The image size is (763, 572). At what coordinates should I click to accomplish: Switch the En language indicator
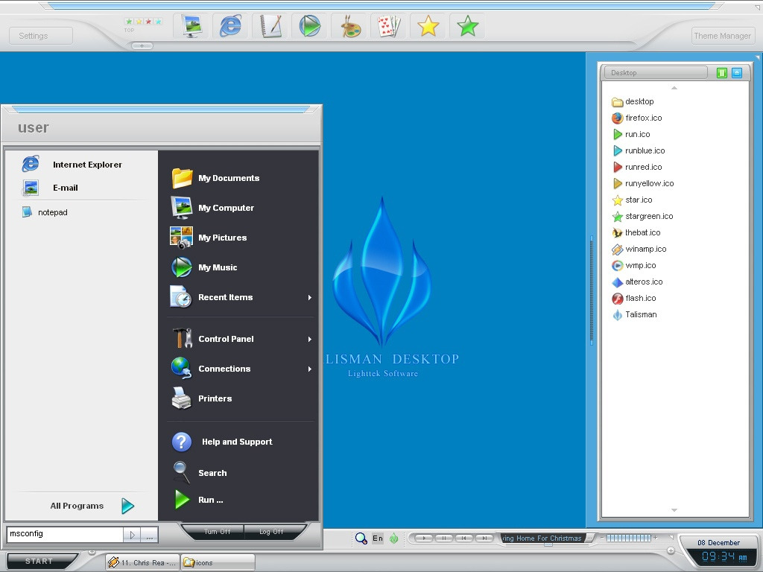point(378,538)
